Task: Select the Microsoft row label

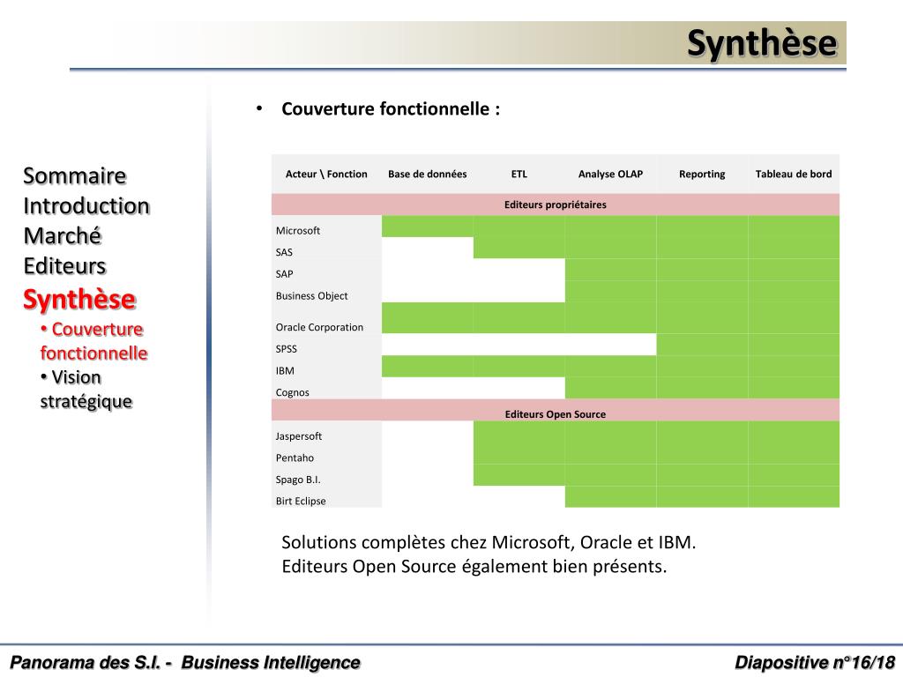Action: click(x=298, y=230)
